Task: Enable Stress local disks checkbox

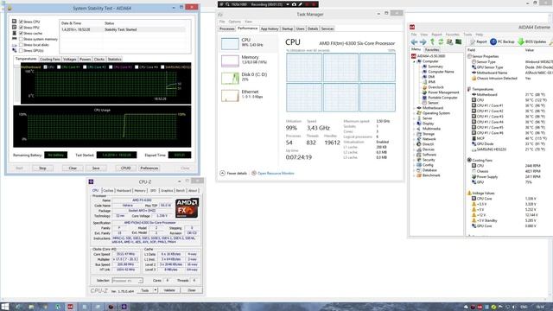Action: click(21, 45)
